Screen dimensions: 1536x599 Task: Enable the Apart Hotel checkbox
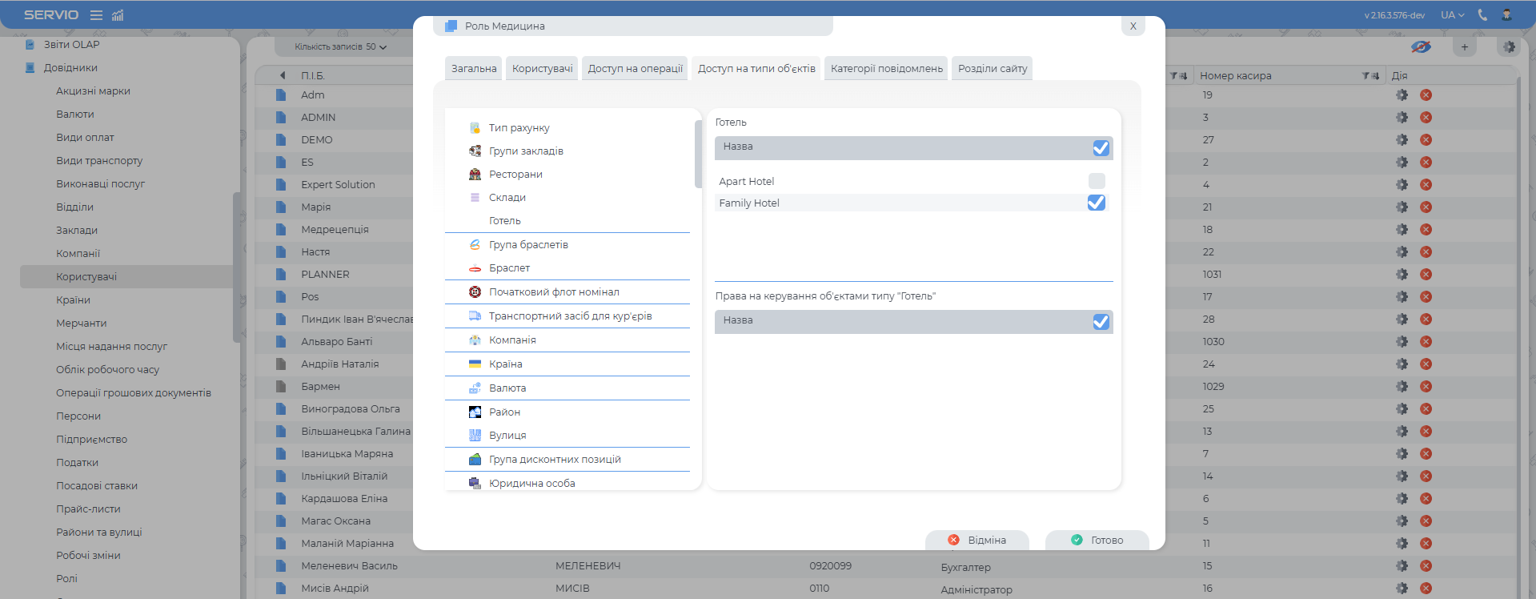point(1097,181)
